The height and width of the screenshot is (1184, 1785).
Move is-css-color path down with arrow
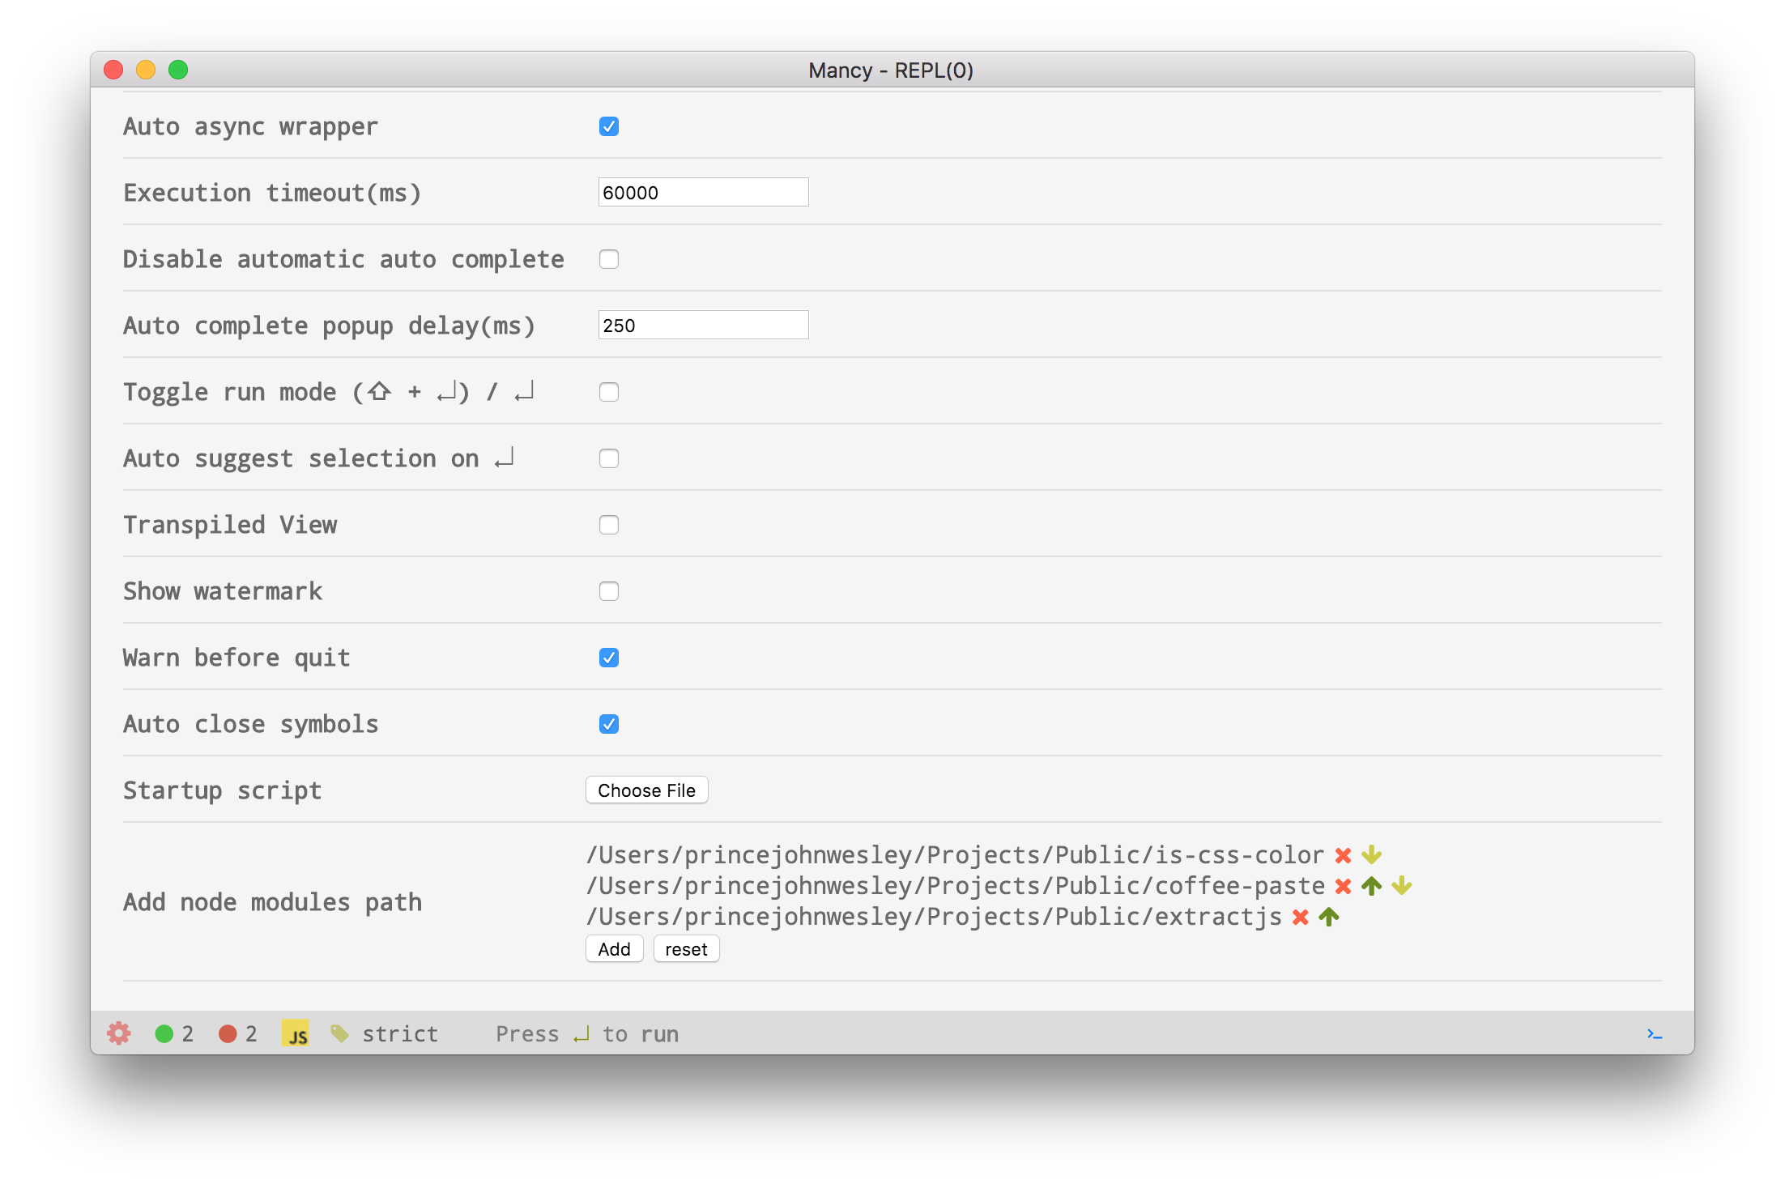[1371, 855]
